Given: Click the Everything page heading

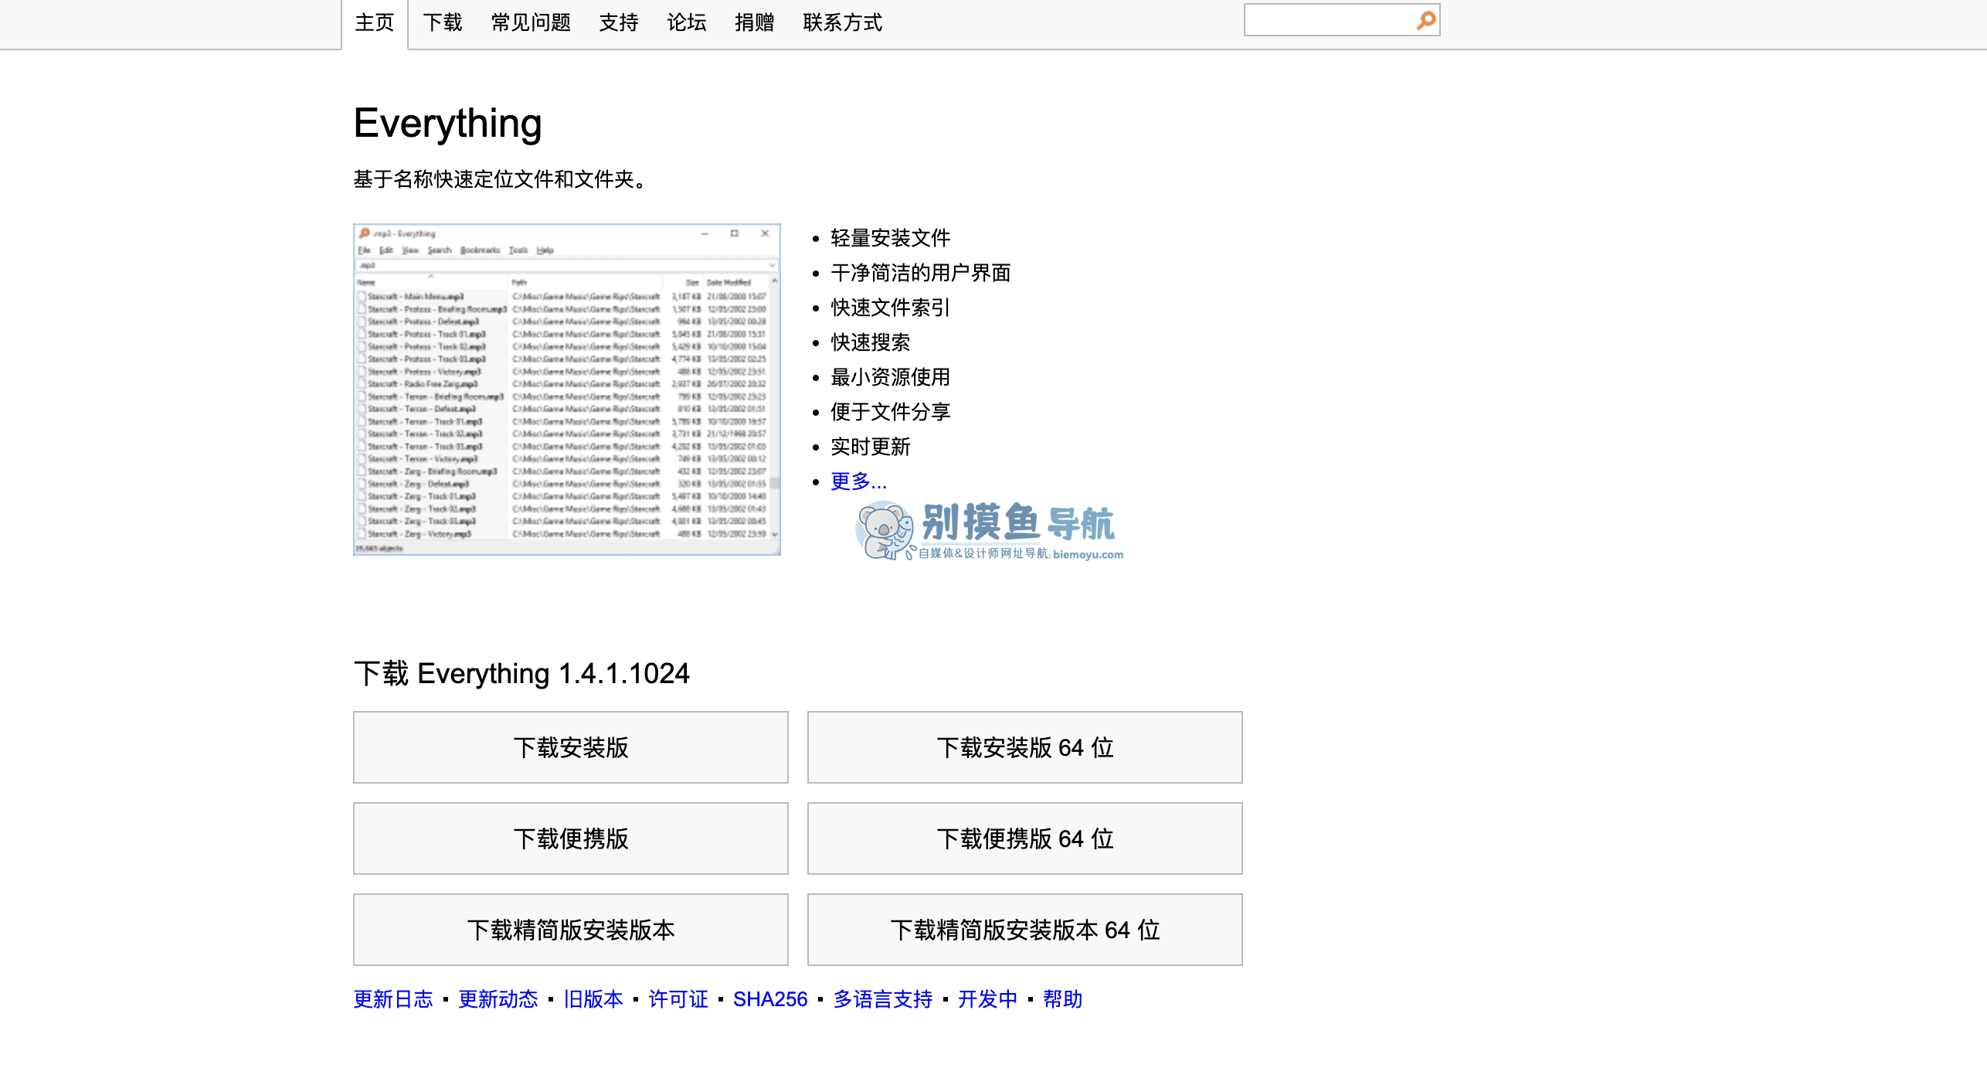Looking at the screenshot, I should (448, 124).
